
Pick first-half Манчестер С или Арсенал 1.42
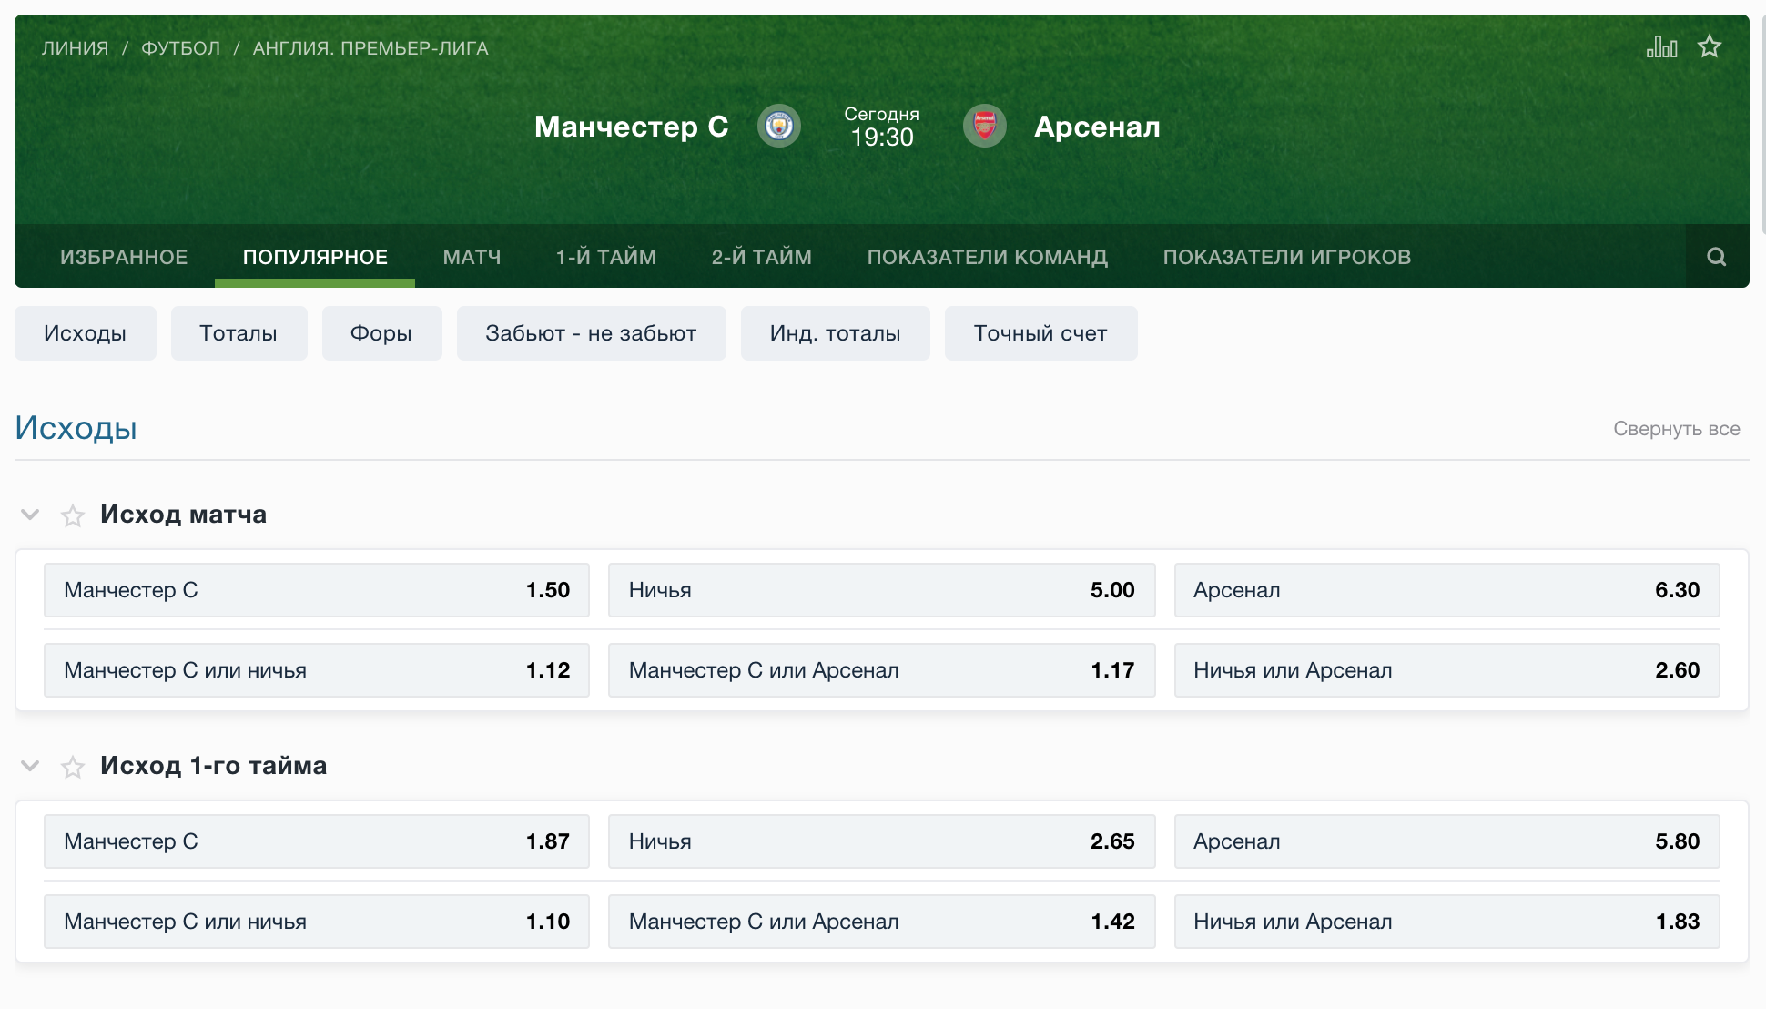point(881,922)
